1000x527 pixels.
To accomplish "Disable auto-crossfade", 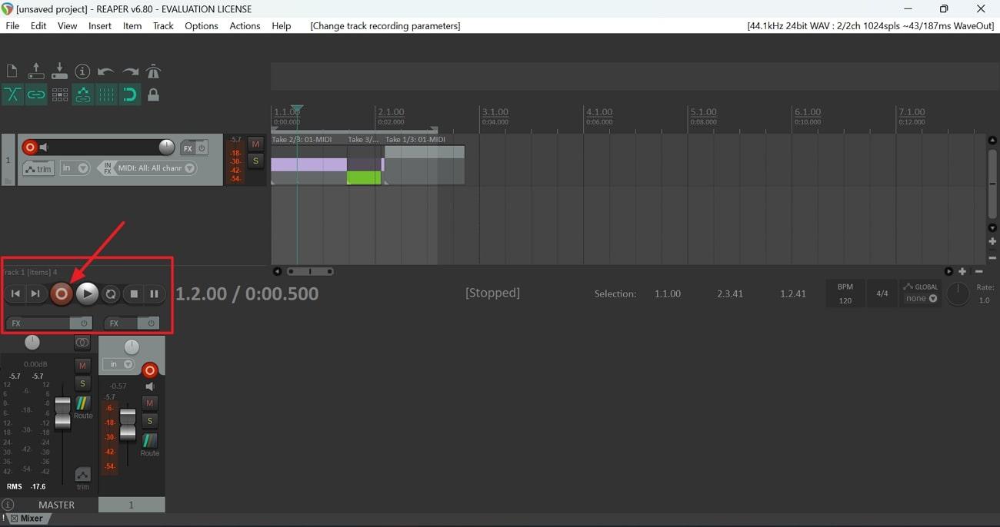I will click(x=12, y=94).
